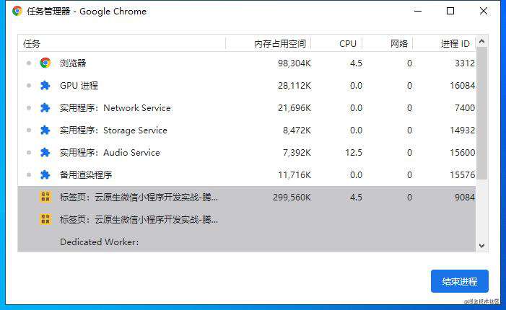Click CPU value 12.5

[x=354, y=152]
